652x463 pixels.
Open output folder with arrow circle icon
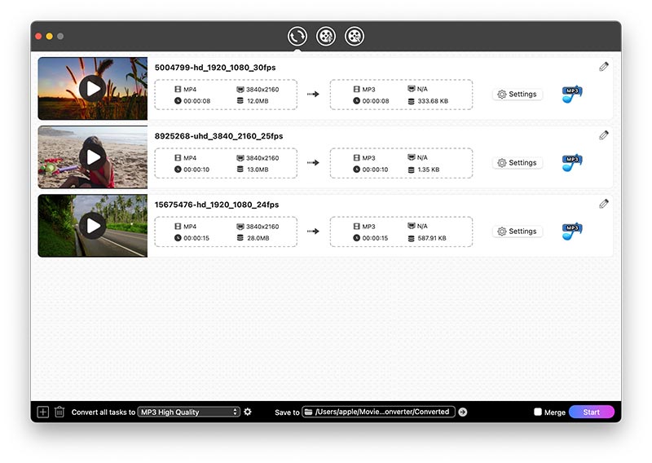[x=463, y=412]
